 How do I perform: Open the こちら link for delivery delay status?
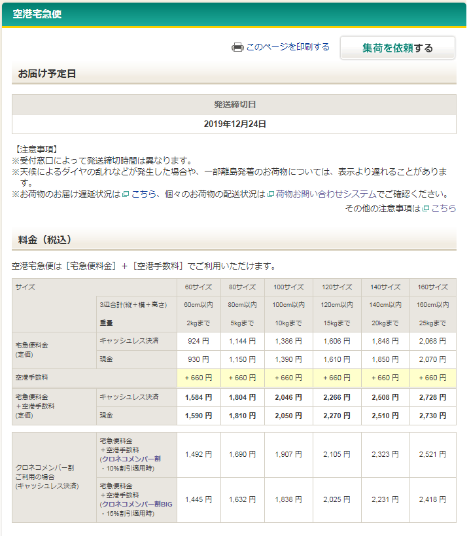pos(143,194)
